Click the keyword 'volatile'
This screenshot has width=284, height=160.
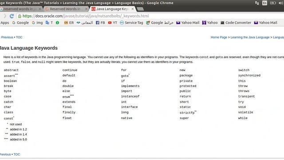[245, 112]
